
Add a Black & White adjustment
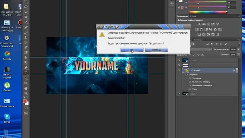[206, 29]
